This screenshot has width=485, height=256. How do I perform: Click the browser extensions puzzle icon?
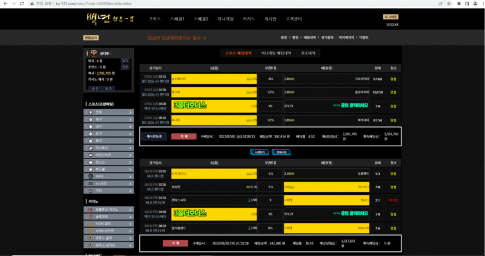pos(458,3)
